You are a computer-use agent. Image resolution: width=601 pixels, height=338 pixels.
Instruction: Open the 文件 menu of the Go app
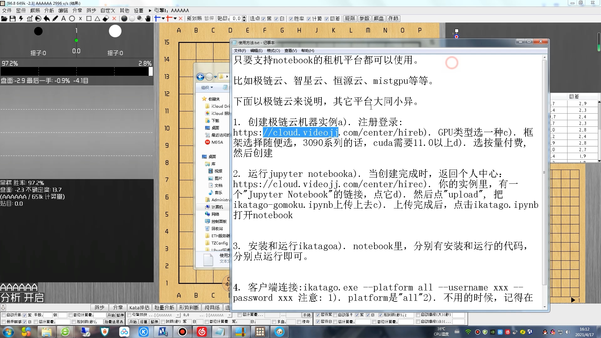(x=7, y=11)
